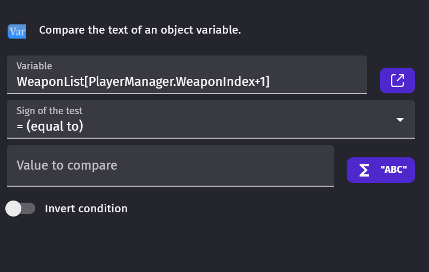This screenshot has width=429, height=272.
Task: Open expression editor via "ABC" button
Action: tap(381, 170)
